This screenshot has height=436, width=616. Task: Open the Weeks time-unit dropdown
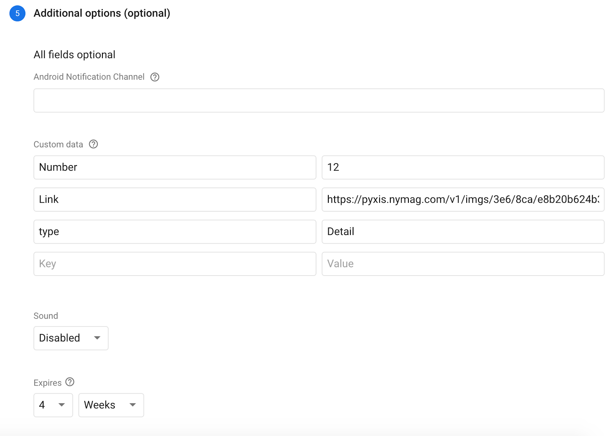click(x=111, y=405)
